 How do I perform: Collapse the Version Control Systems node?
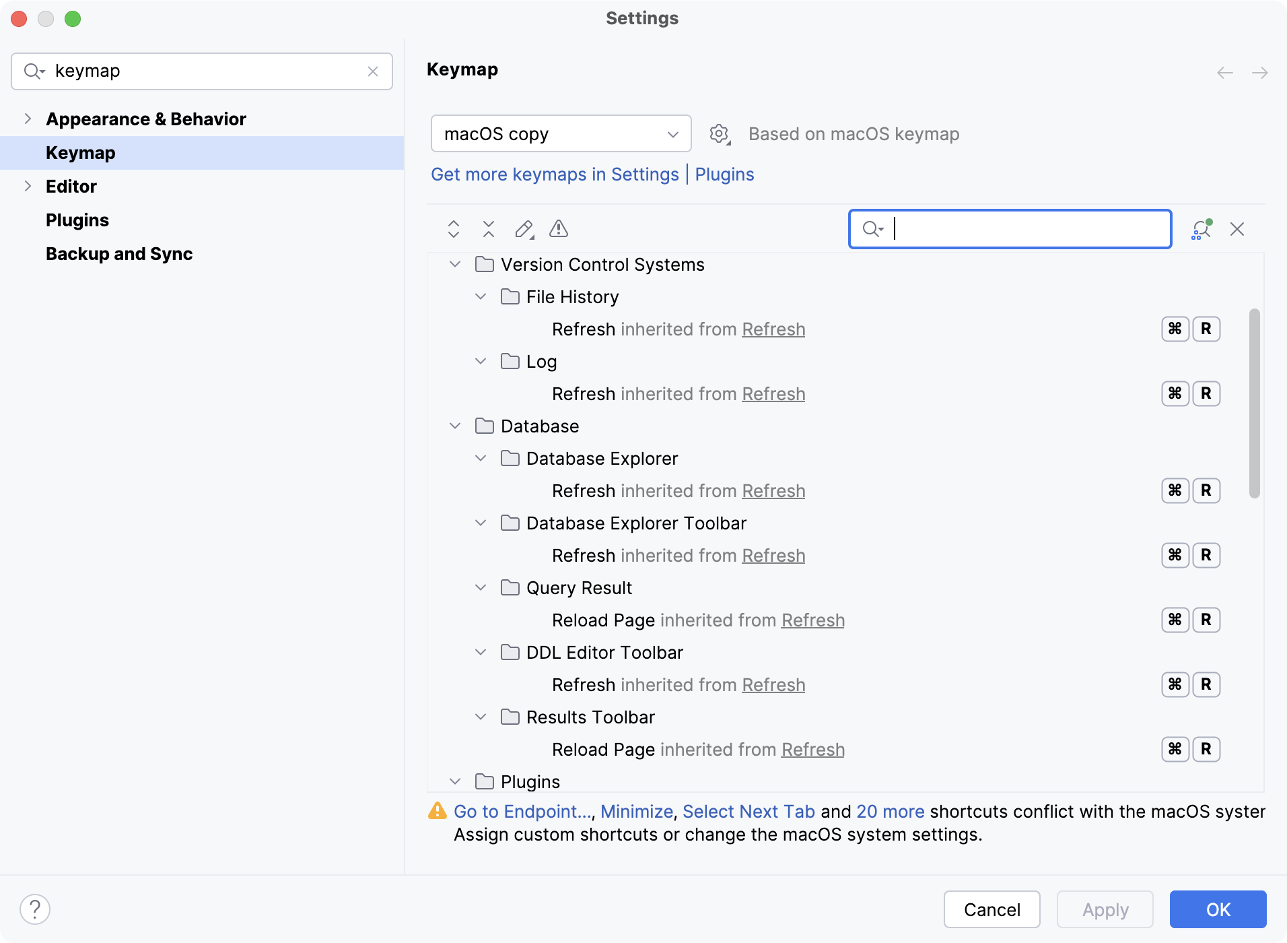455,264
